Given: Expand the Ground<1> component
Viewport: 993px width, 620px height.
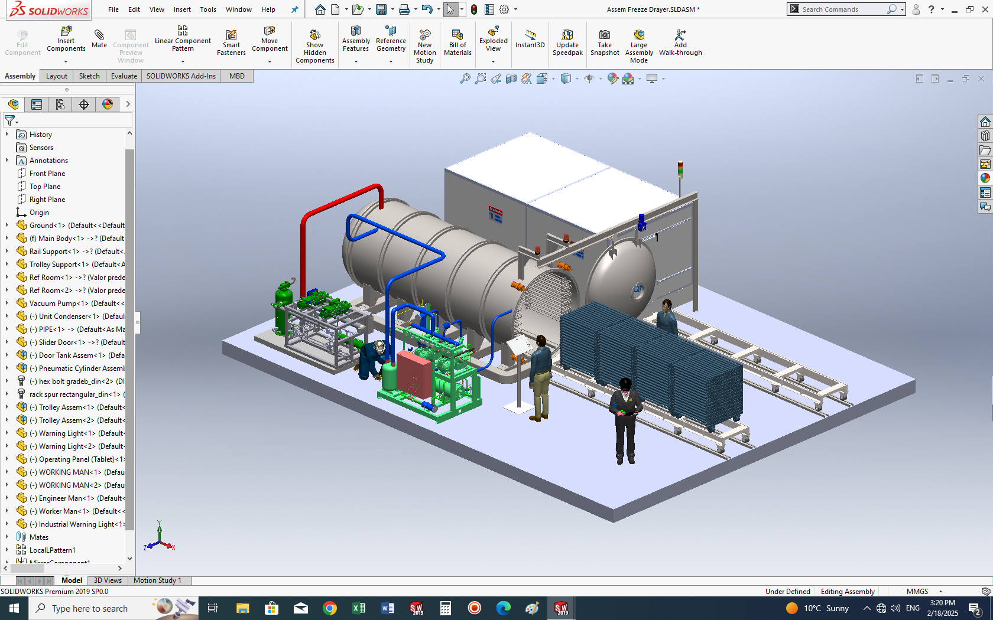Looking at the screenshot, I should [7, 226].
